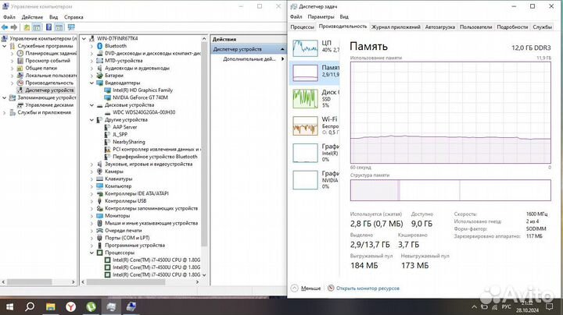Click the Камеры camera icon
Viewport: 563px width, 315px height.
[100, 172]
